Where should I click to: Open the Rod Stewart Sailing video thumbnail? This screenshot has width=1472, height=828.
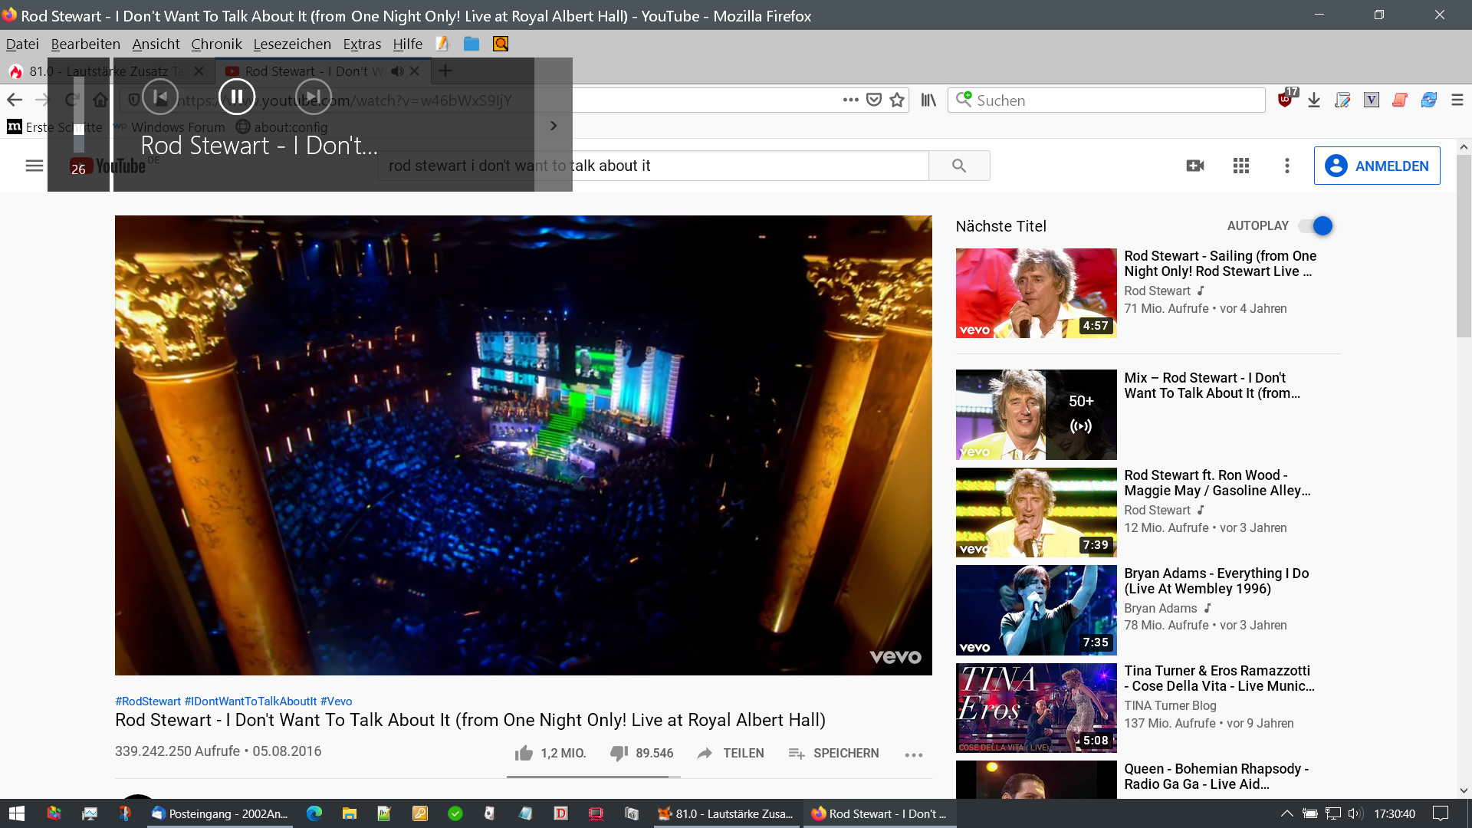coord(1036,293)
